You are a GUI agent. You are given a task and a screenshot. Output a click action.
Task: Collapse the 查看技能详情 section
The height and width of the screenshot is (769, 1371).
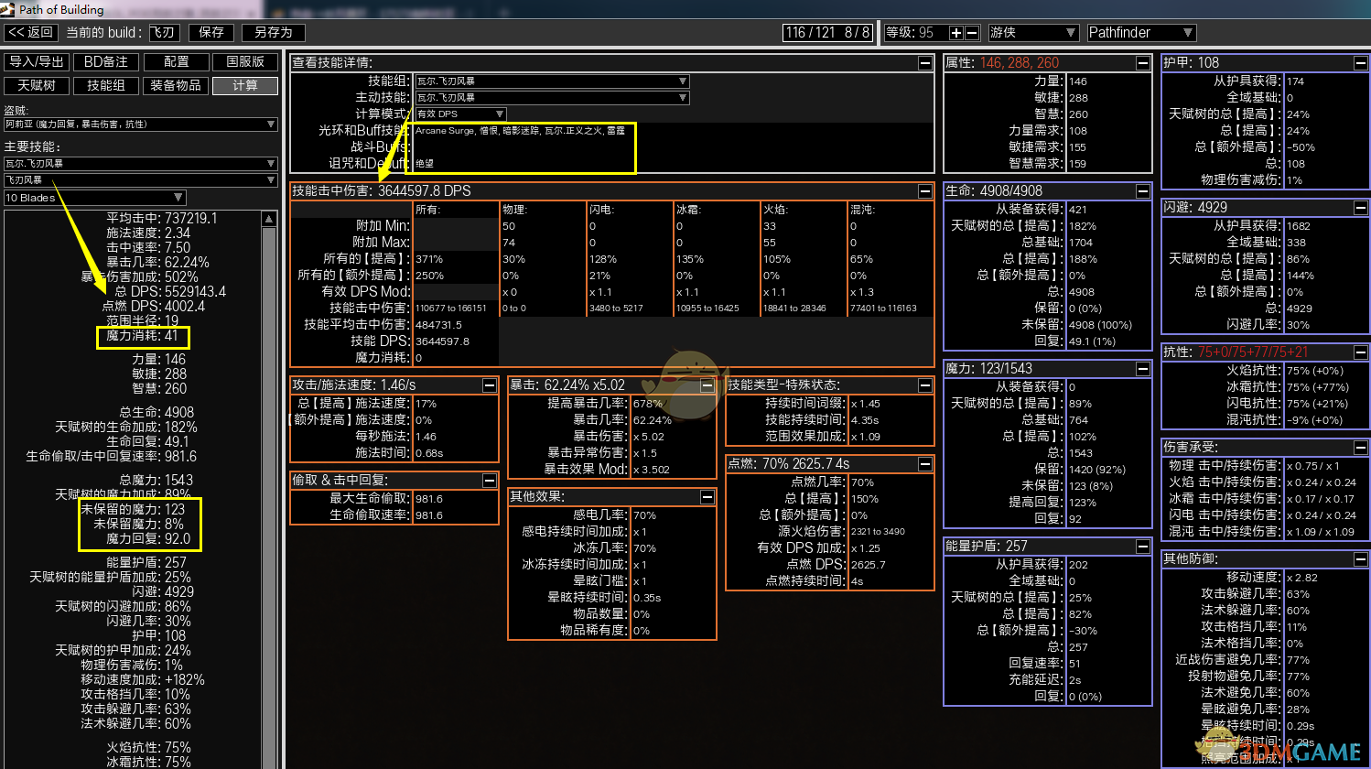[x=925, y=63]
